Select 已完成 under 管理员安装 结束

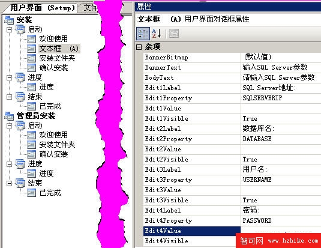pyautogui.click(x=50, y=193)
